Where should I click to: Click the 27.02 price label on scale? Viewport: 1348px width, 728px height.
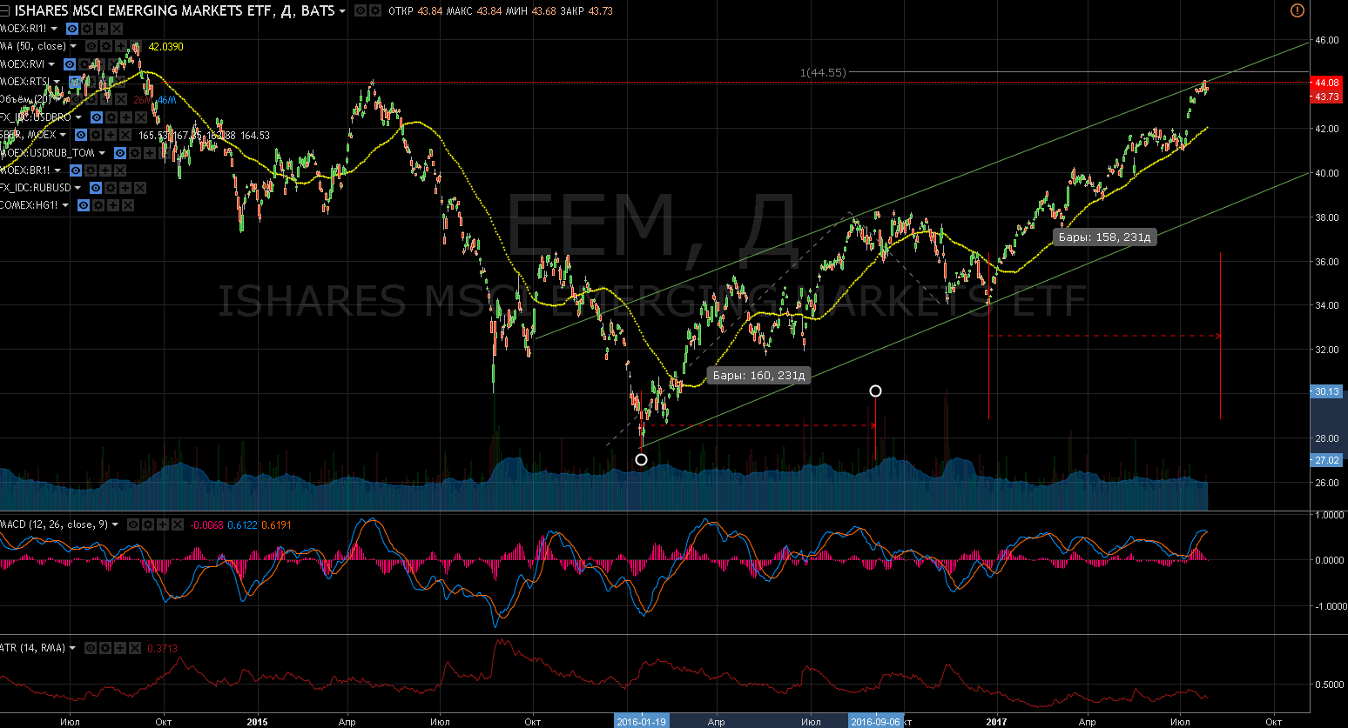[1327, 460]
